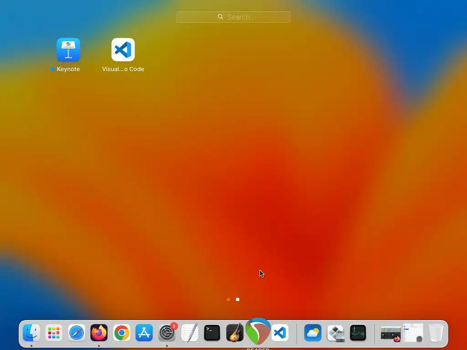This screenshot has height=350, width=467.
Task: Open TextEdit from the Dock
Action: click(189, 333)
